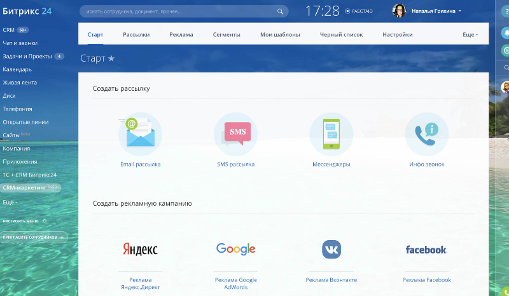Screen dimensions: 509x296
Task: Click the search magnifier icon
Action: coord(280,11)
